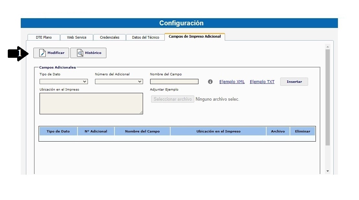Click the dropdown arrow of Número del Adicional
Image resolution: width=359 pixels, height=200 pixels.
click(140, 81)
